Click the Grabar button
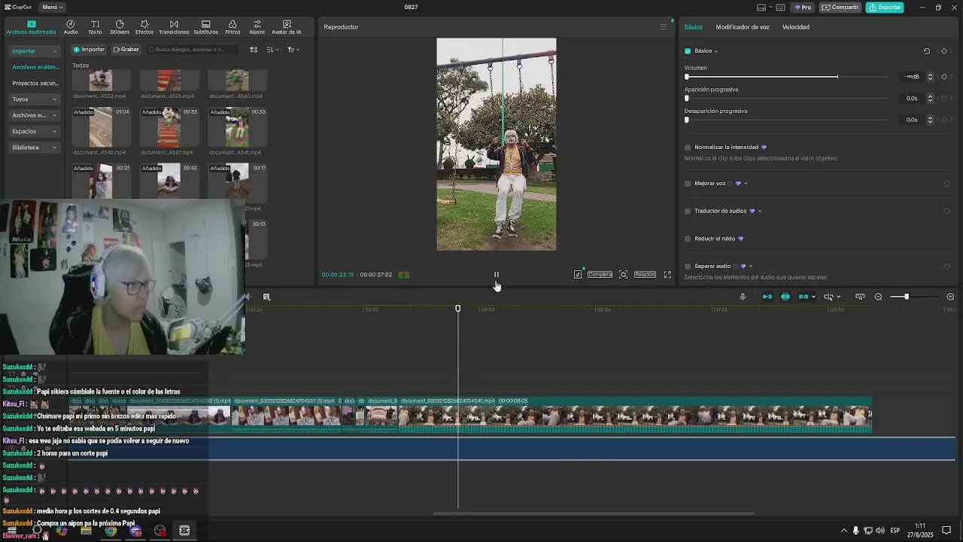The height and width of the screenshot is (542, 963). tap(126, 50)
